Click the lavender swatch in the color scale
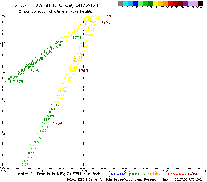 190,3
